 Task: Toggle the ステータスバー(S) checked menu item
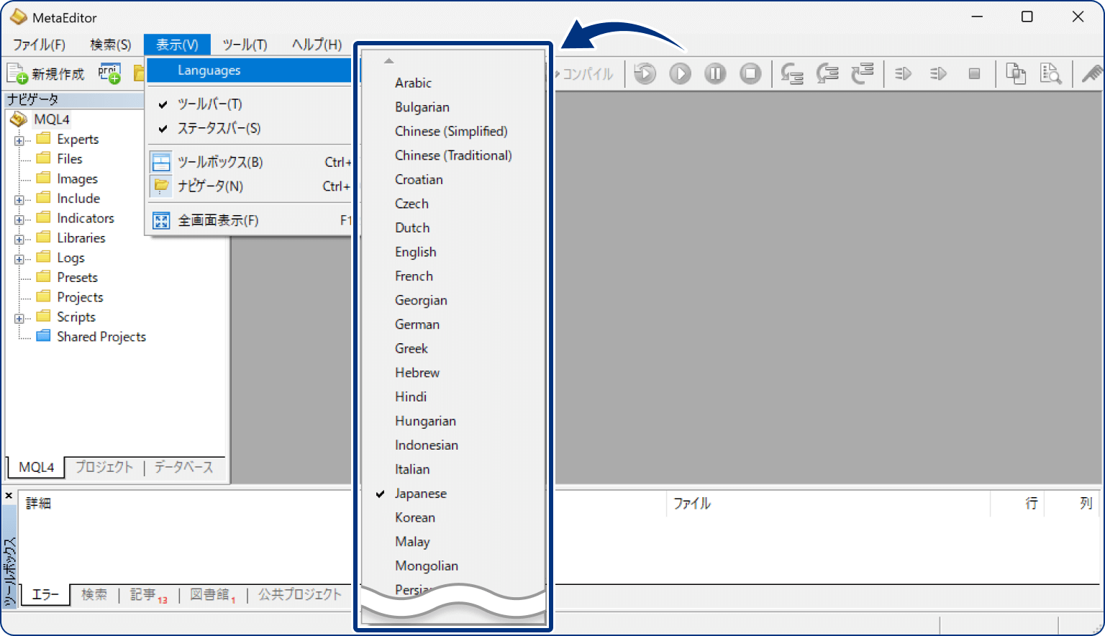point(219,129)
